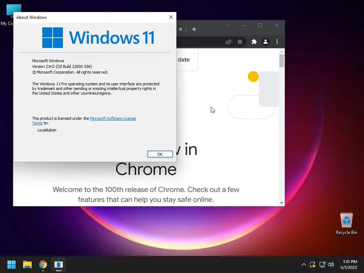Close the Chrome window
This screenshot has height=273, width=364.
tap(276, 25)
